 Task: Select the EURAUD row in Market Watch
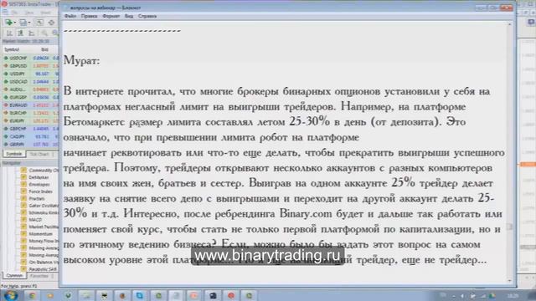pyautogui.click(x=30, y=105)
